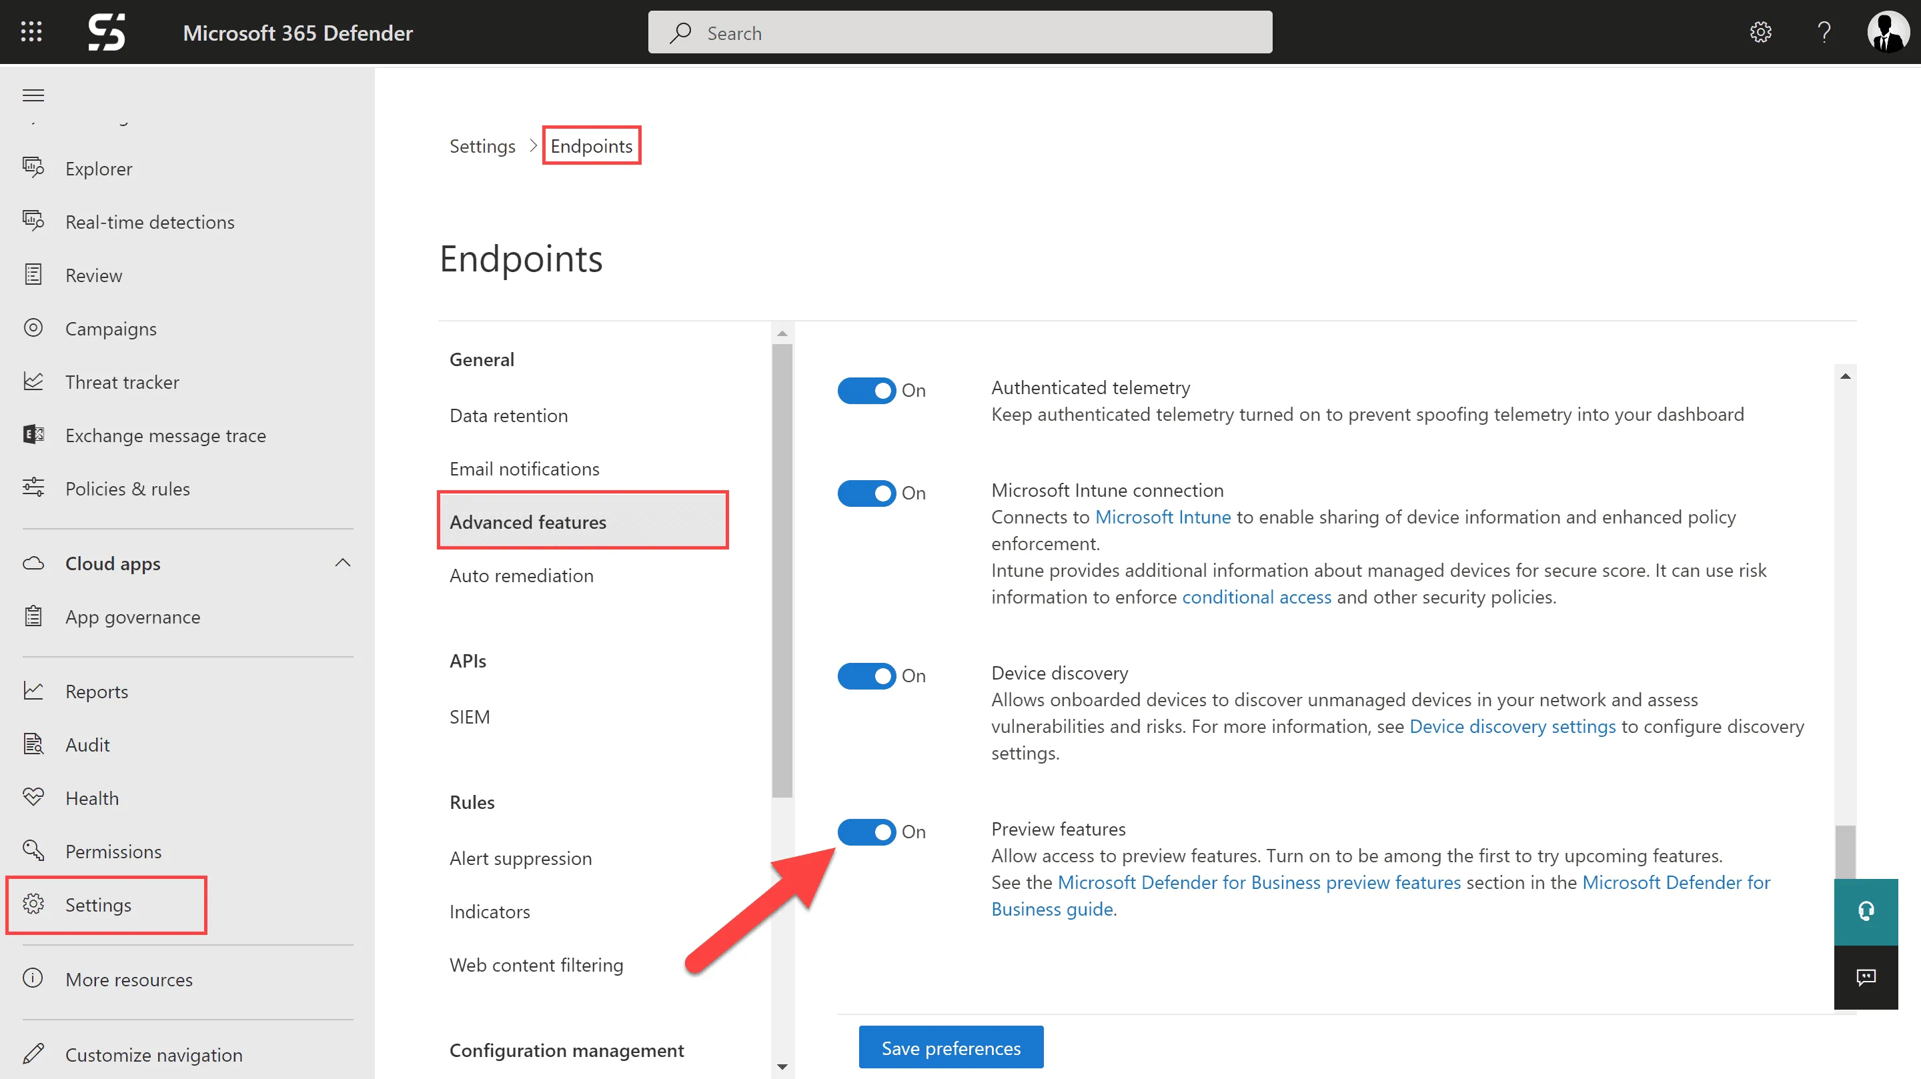Open the user profile avatar

1888,32
